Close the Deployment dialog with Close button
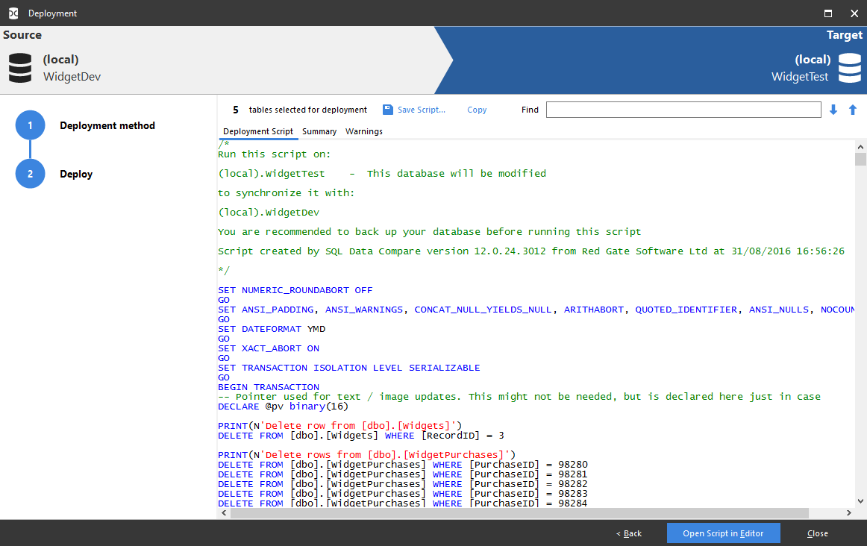 [817, 533]
